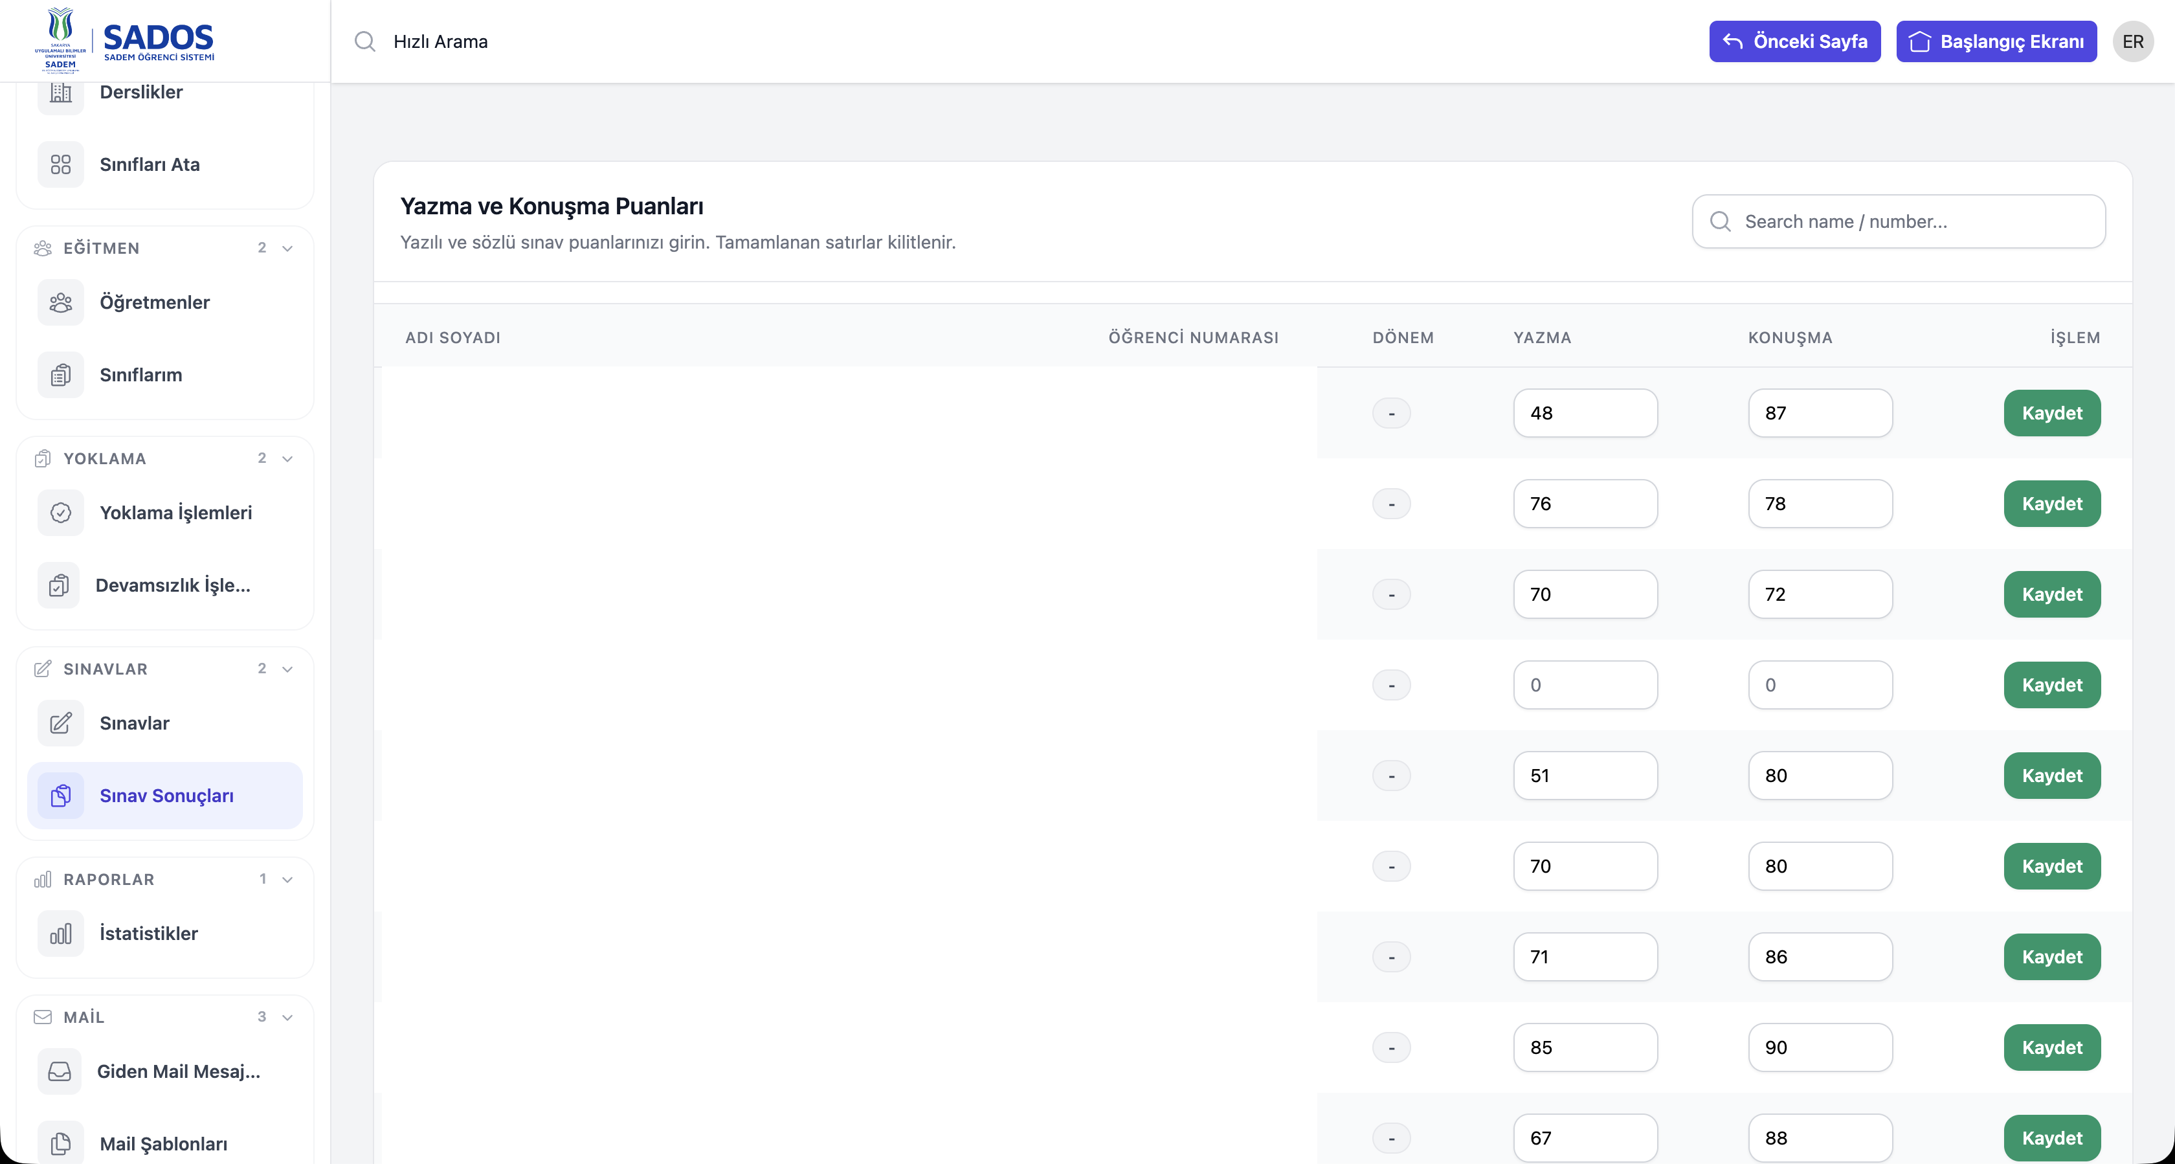Image resolution: width=2175 pixels, height=1164 pixels.
Task: Collapse the SINAVLAR section chevron
Action: (287, 669)
